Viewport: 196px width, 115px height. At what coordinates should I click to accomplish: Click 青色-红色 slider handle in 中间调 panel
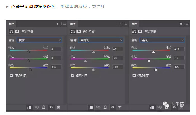[x=94, y=52]
